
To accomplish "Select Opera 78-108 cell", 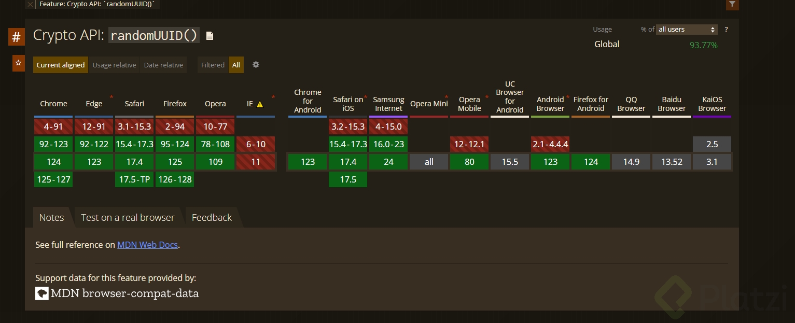I will [x=215, y=144].
